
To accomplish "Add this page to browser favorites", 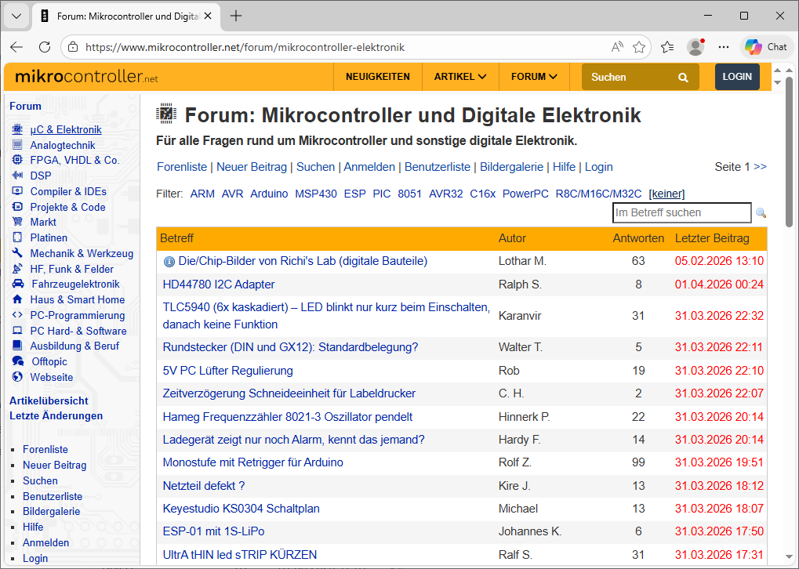I will [639, 47].
